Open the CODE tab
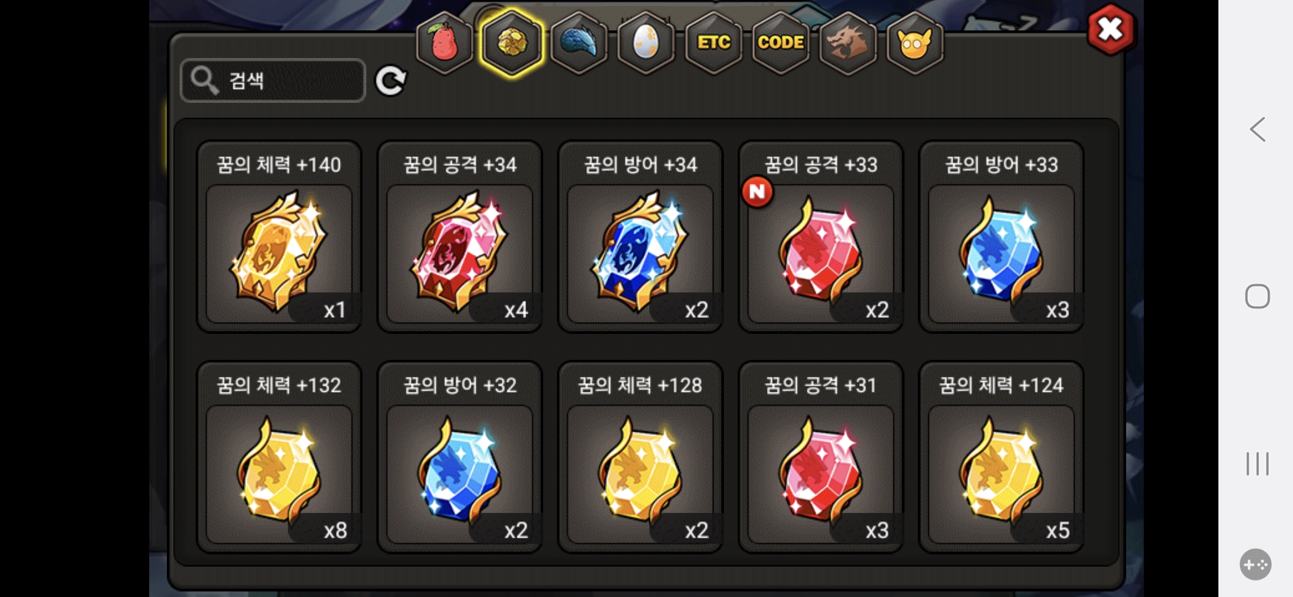The width and height of the screenshot is (1293, 597). [x=781, y=43]
